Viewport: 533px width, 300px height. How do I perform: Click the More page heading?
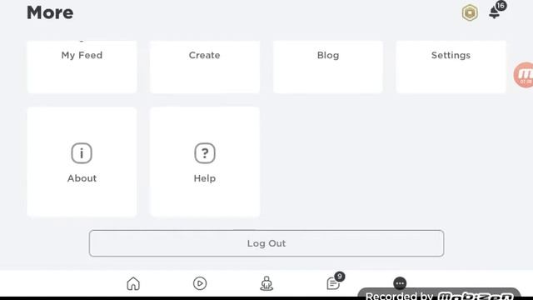point(50,12)
